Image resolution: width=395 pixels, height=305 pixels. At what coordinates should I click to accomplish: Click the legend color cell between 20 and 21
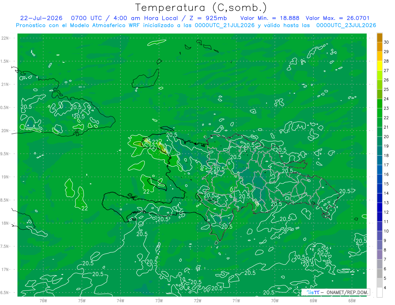380,132
